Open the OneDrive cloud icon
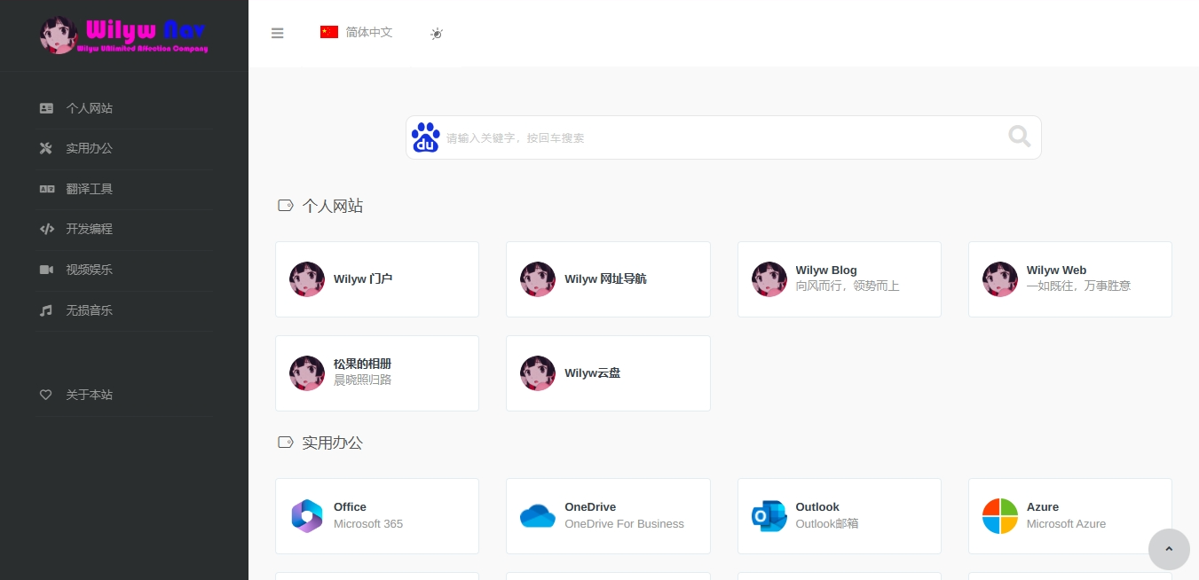 [538, 516]
